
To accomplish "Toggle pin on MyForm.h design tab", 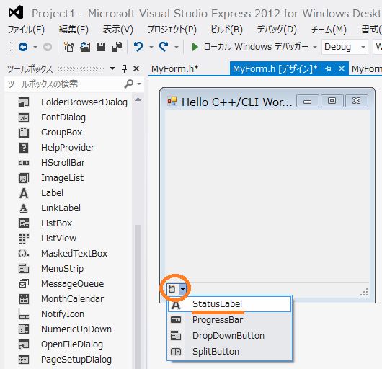I will [328, 69].
